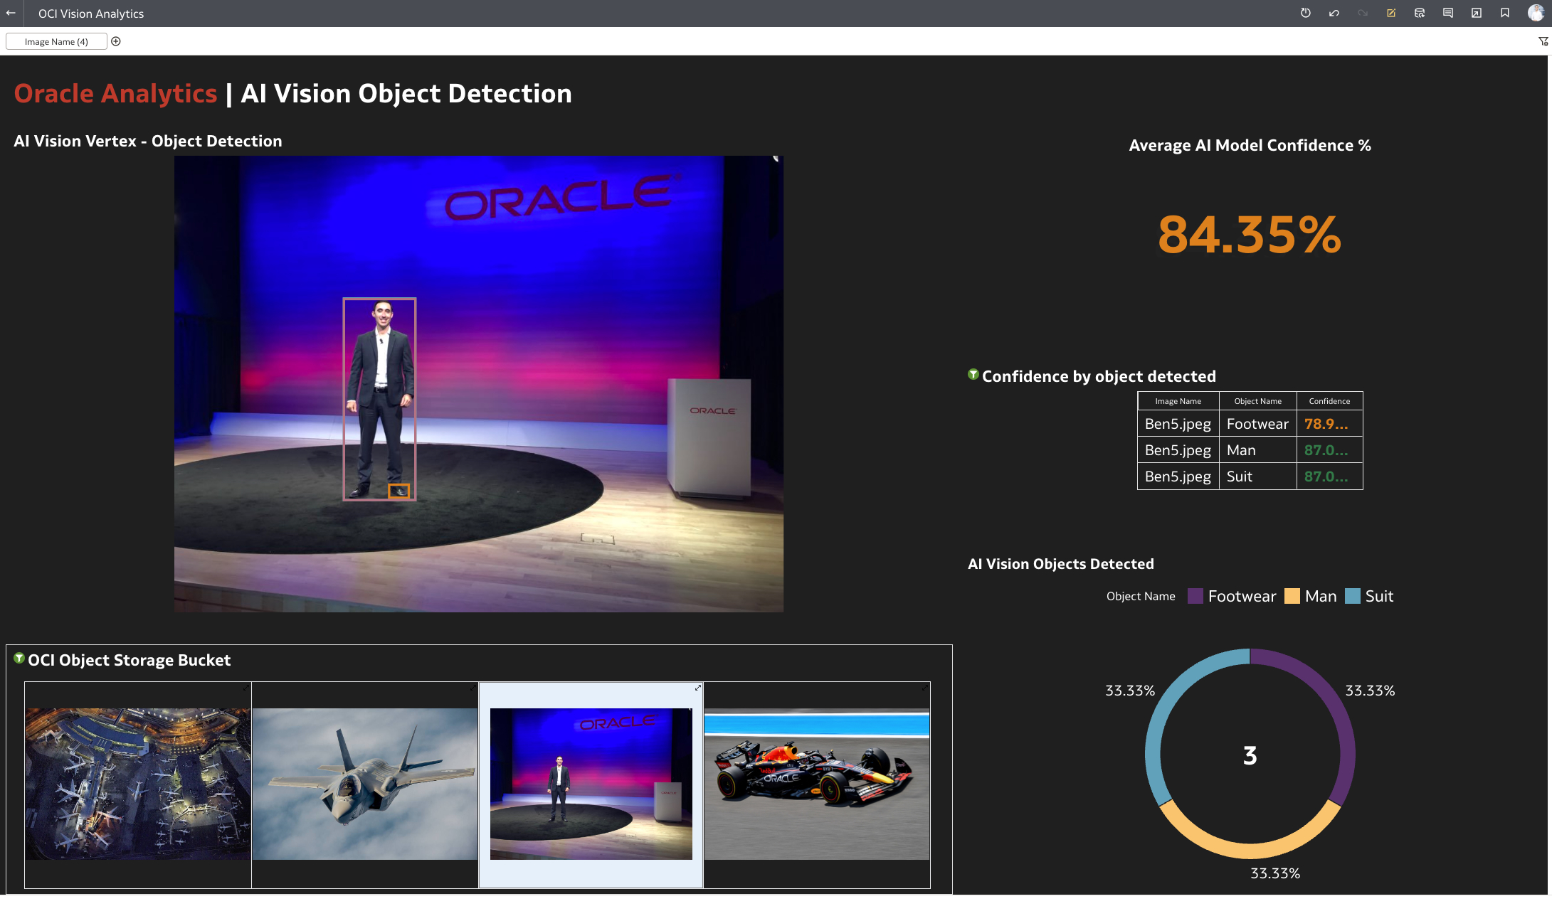Toggle selection on the fighter jet image
The height and width of the screenshot is (916, 1552).
tap(472, 689)
